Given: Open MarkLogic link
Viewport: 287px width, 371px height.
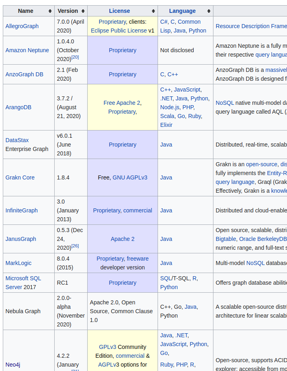Looking at the screenshot, I should pyautogui.click(x=18, y=263).
